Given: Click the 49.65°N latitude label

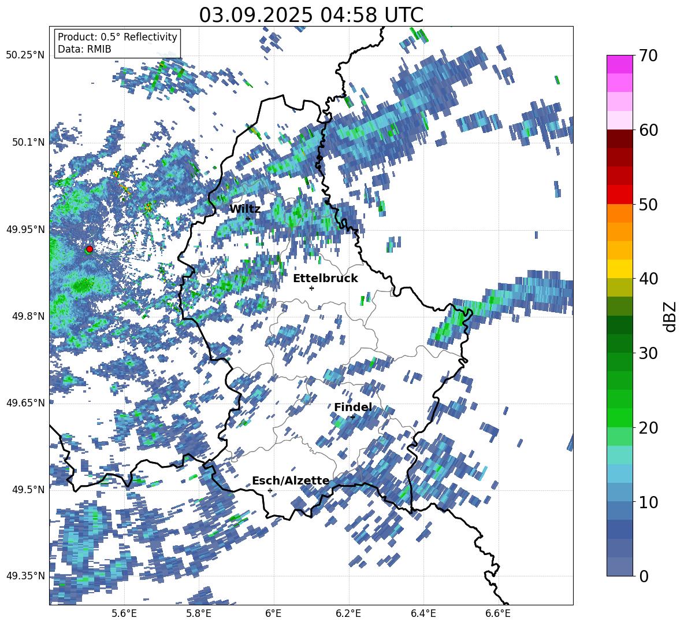Looking at the screenshot, I should click(x=25, y=403).
